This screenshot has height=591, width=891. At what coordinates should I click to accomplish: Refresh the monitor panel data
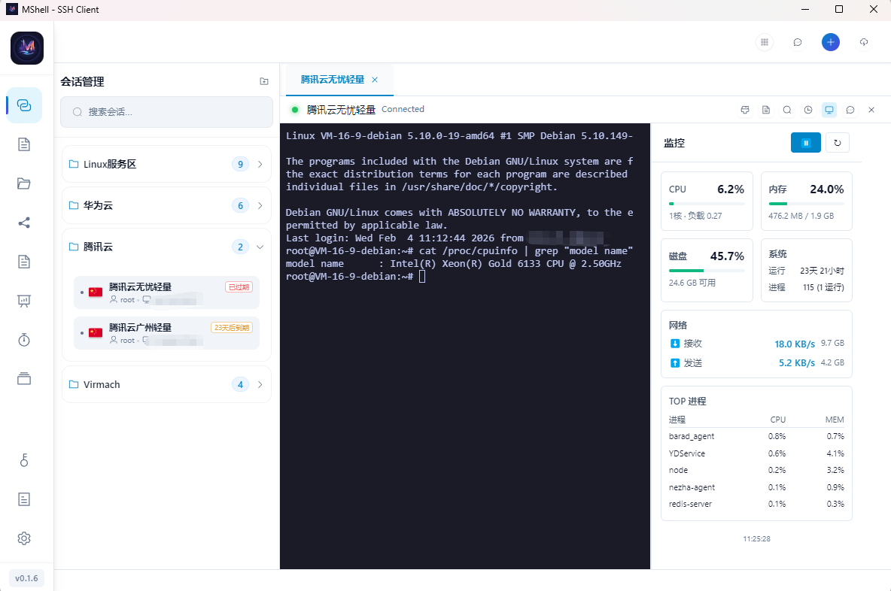coord(838,143)
